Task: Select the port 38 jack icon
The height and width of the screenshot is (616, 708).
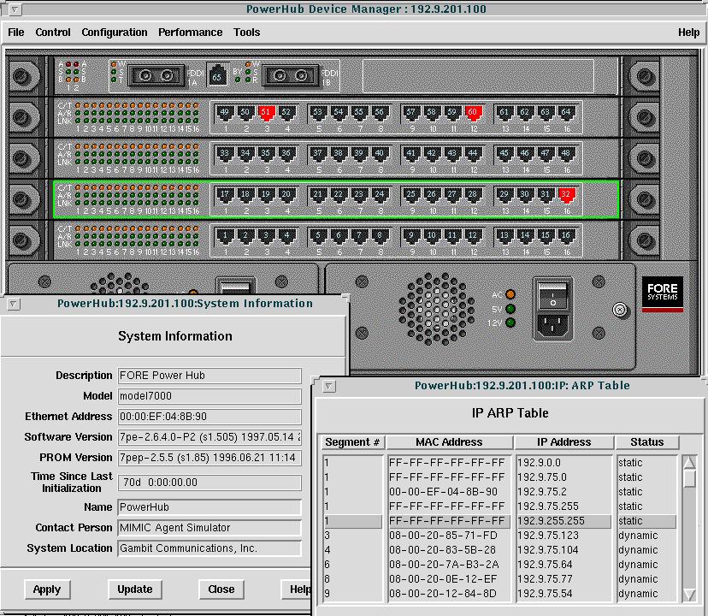Action: tap(339, 154)
